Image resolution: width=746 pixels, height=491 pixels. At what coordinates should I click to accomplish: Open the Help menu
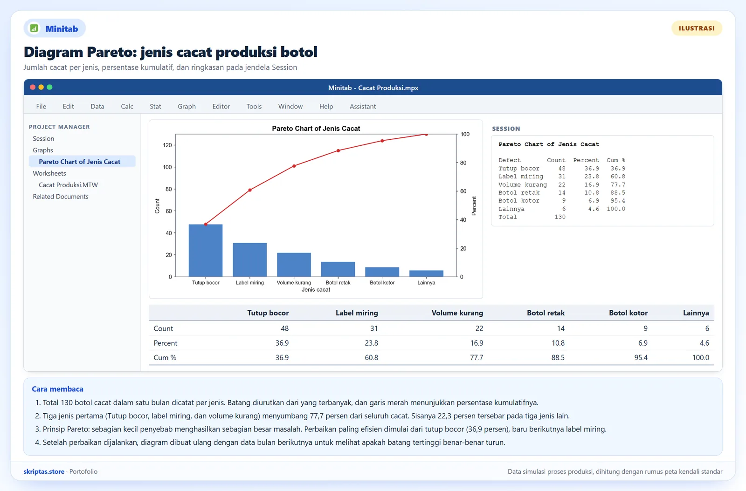326,106
